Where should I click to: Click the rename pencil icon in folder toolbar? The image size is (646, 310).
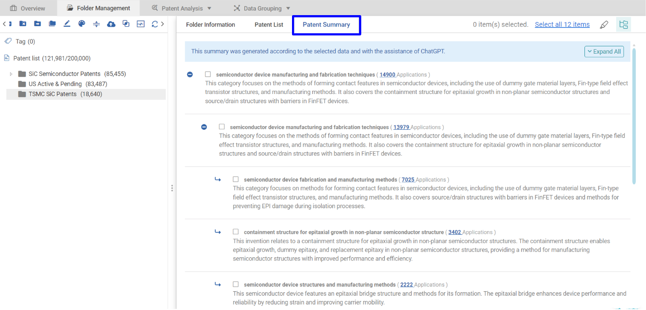(x=67, y=24)
